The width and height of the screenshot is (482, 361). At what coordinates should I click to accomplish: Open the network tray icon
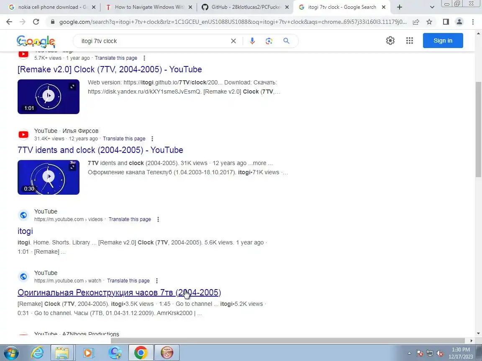(x=430, y=353)
